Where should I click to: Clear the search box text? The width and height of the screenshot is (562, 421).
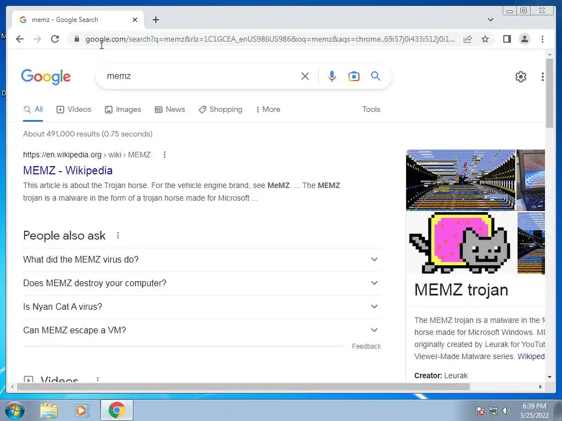tap(305, 76)
